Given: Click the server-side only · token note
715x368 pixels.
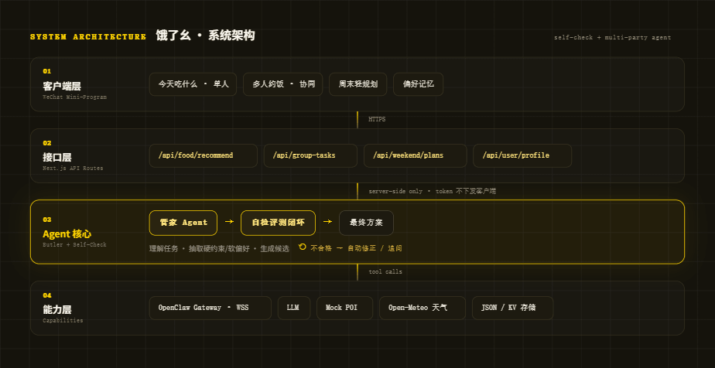Looking at the screenshot, I should coord(432,191).
